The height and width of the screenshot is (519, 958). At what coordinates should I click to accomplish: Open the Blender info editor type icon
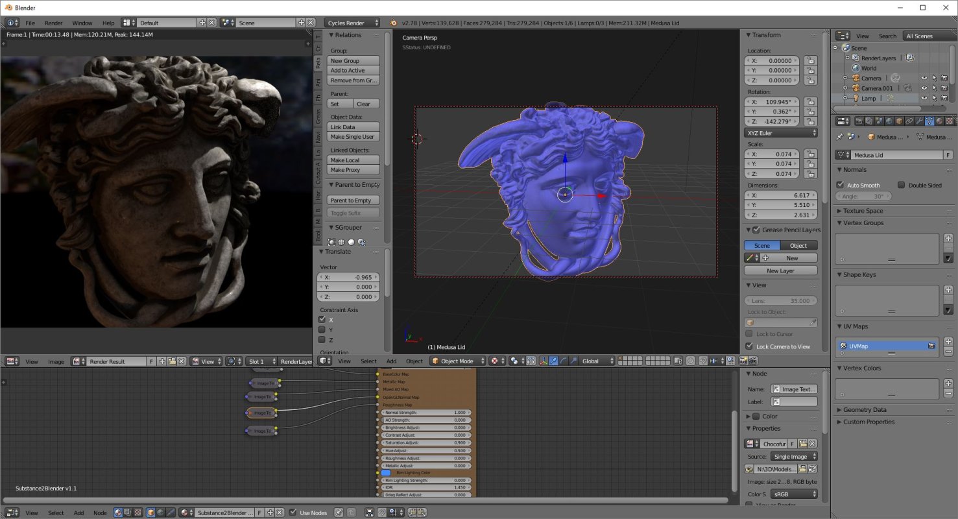pyautogui.click(x=12, y=23)
